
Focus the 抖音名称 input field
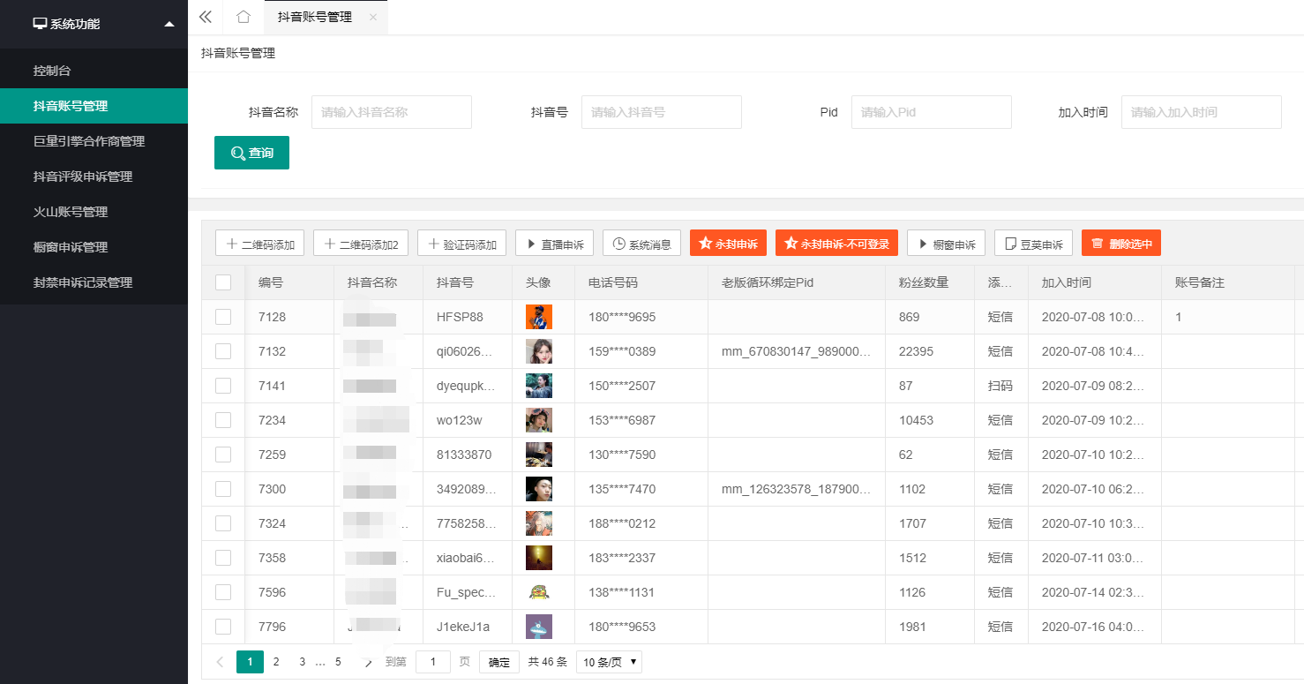tap(392, 112)
